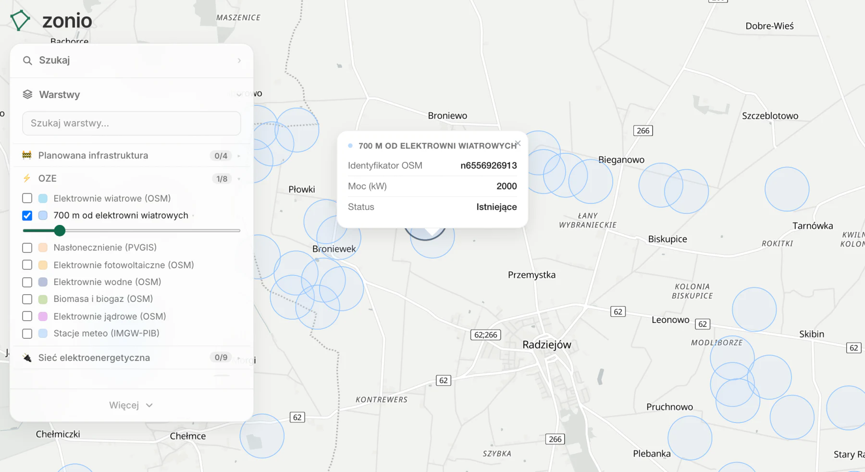Viewport: 865px width, 472px height.
Task: Expand the Szukaj search chevron
Action: [239, 61]
